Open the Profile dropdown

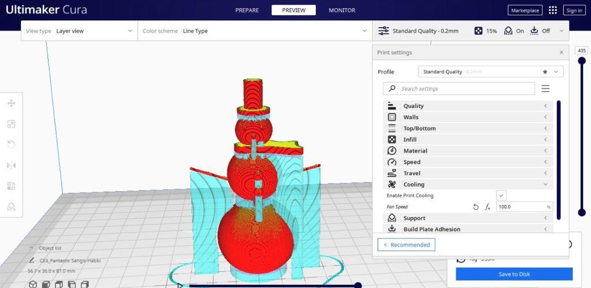click(491, 71)
